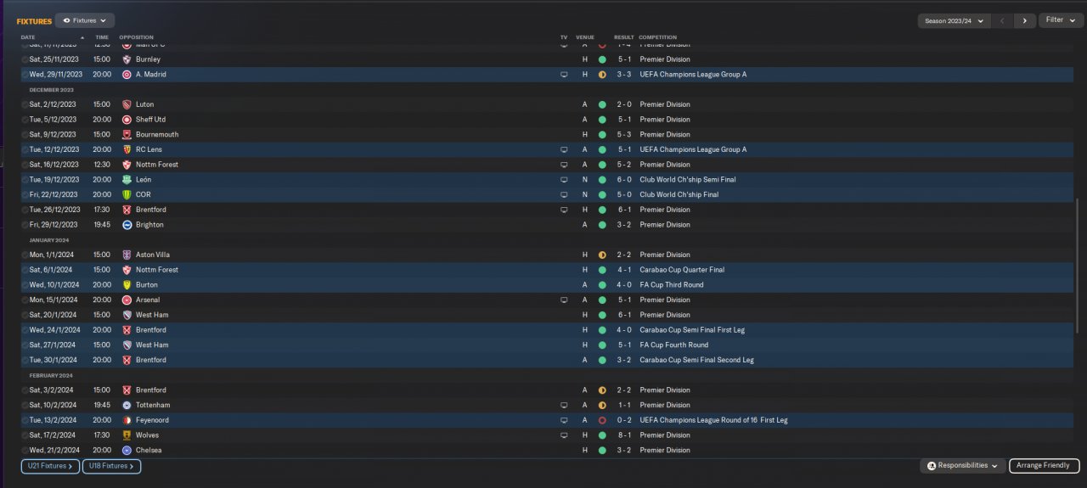The height and width of the screenshot is (488, 1087).
Task: Toggle the circle checkbox for Chelsea fixture
Action: 25,450
